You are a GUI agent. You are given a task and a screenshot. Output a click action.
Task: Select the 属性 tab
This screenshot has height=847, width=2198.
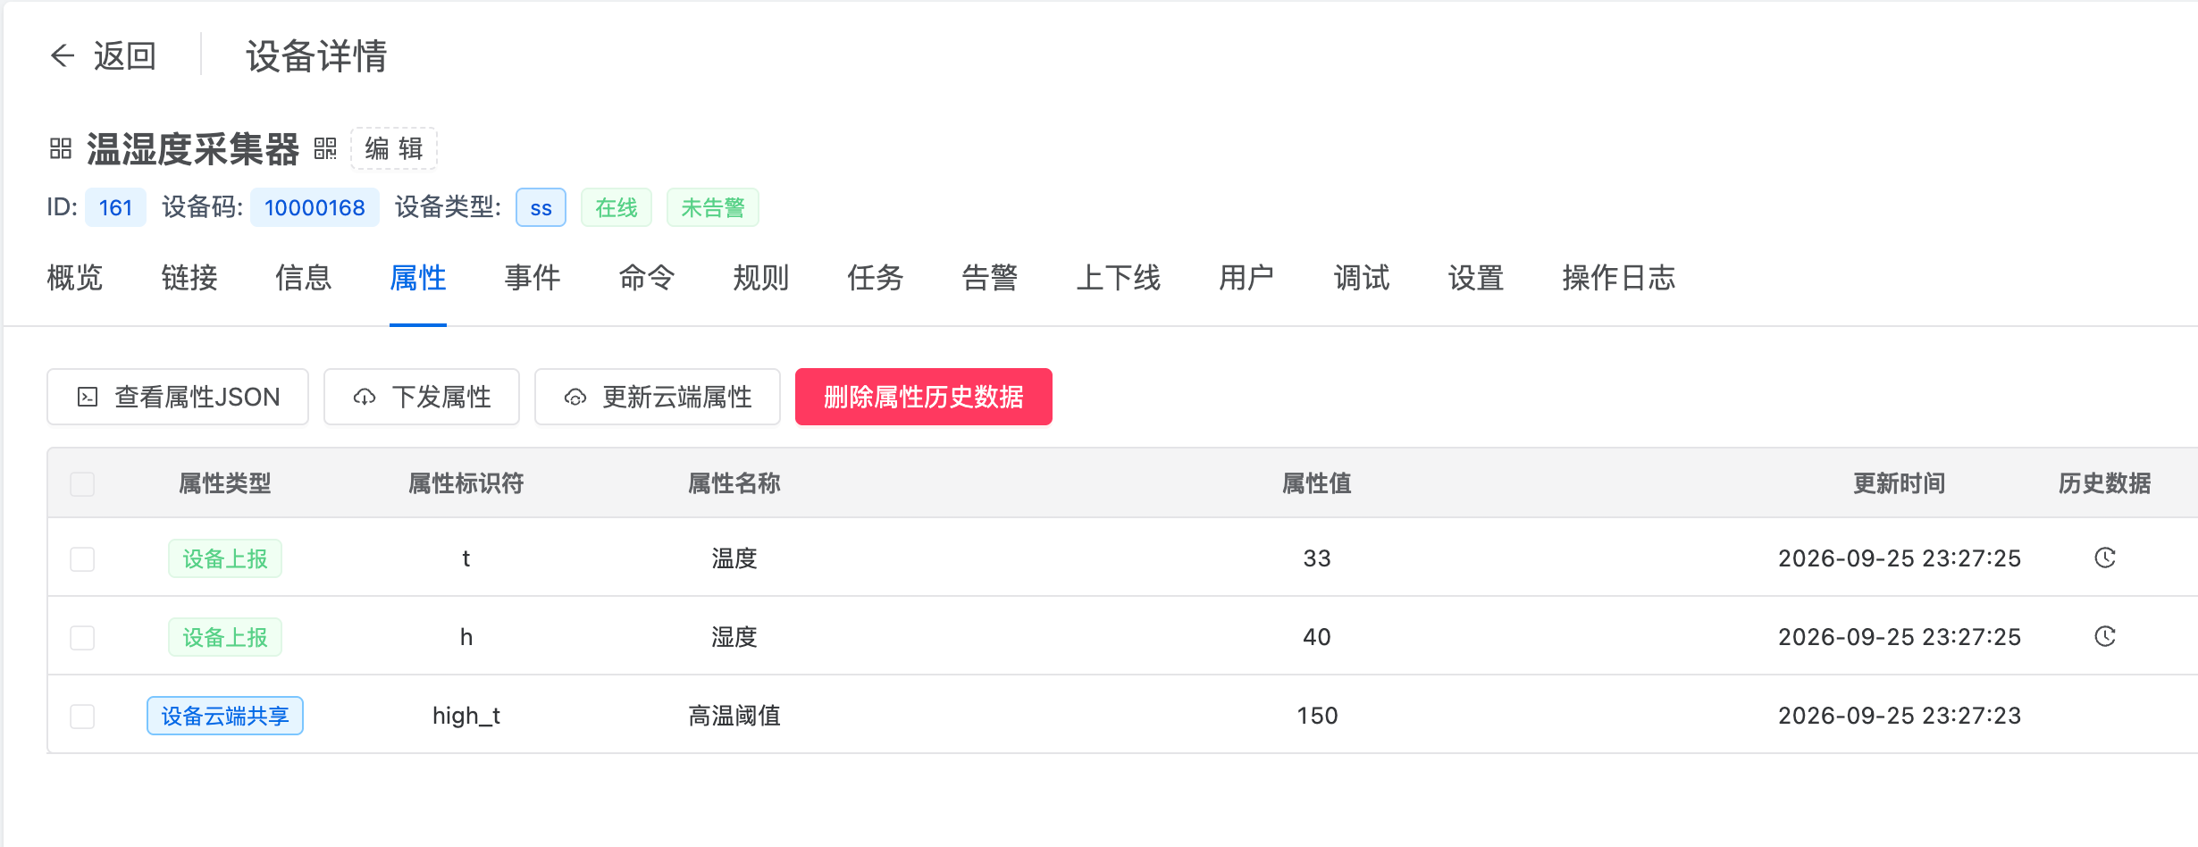418,278
